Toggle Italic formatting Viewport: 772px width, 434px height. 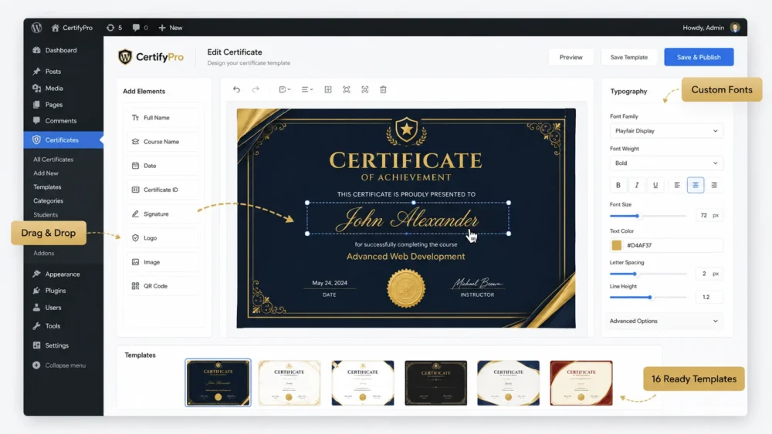coord(637,185)
